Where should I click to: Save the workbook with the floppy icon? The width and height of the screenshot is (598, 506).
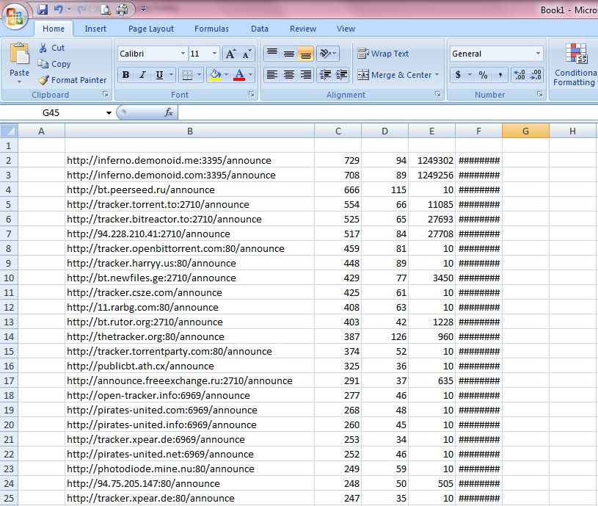(x=43, y=9)
